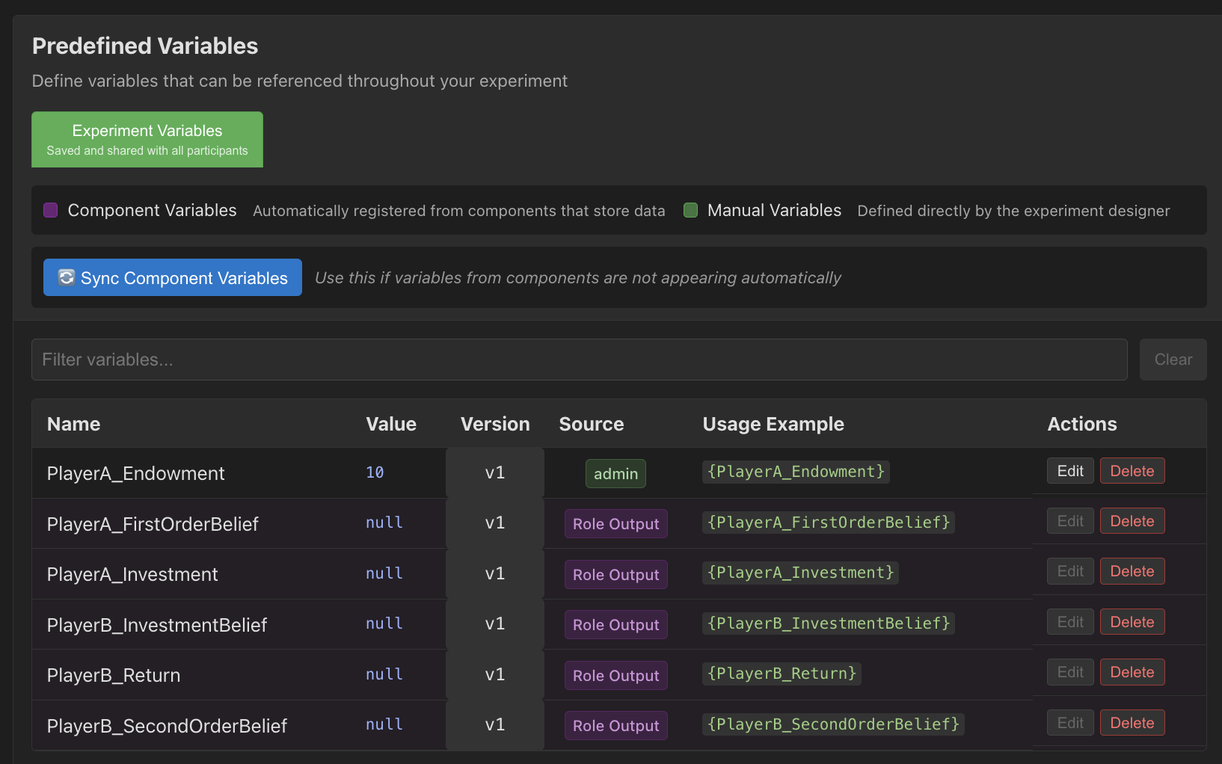Delete the PlayerA_FirstOrderBelief variable
Viewport: 1222px width, 764px height.
coord(1132,520)
